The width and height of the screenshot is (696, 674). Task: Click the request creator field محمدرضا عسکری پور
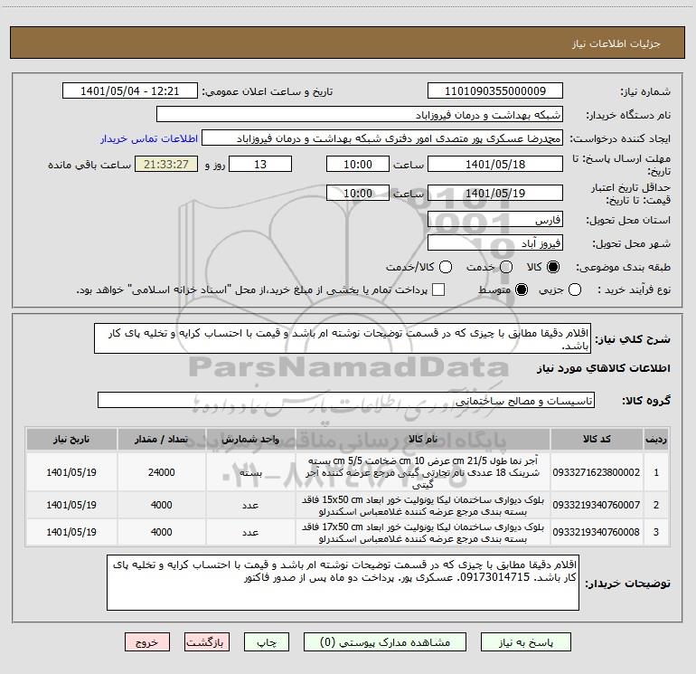(382, 138)
